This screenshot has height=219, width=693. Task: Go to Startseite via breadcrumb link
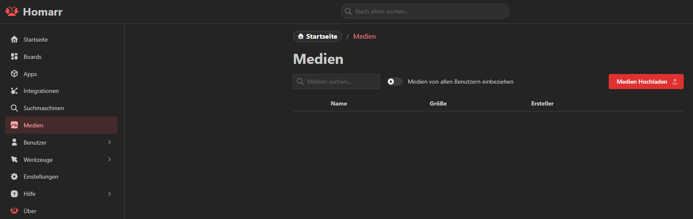317,37
